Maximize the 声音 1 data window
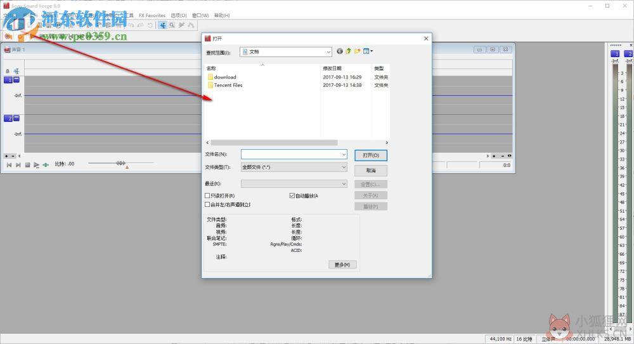This screenshot has width=634, height=344. [x=493, y=50]
